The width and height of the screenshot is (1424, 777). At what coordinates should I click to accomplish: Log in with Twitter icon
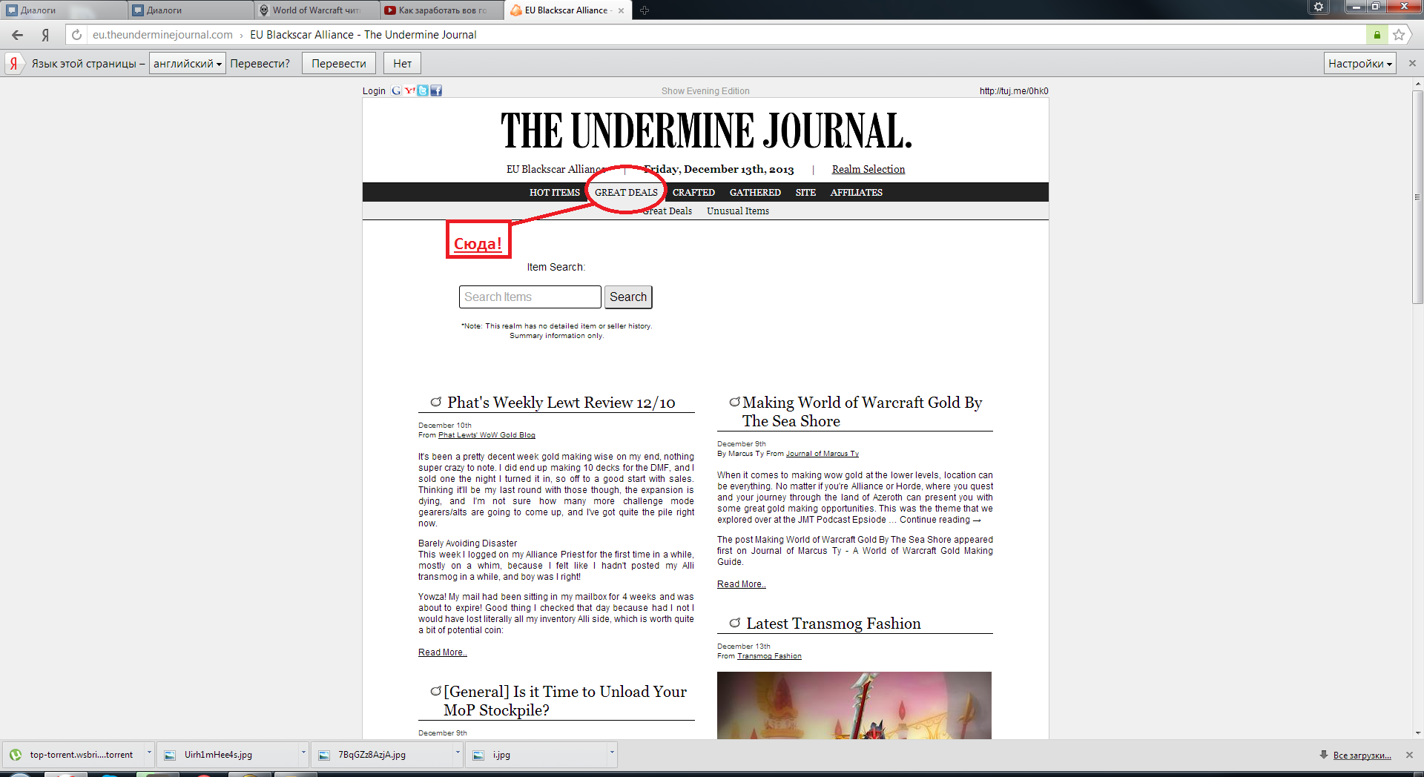[423, 90]
